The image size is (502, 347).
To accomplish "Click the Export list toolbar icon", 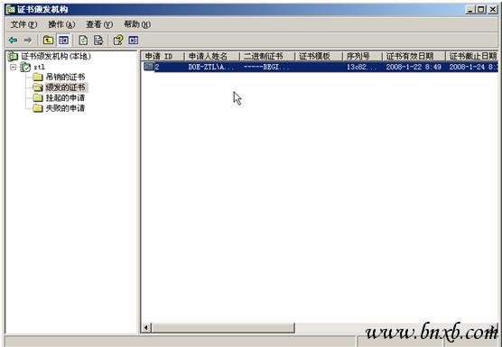I will [98, 41].
